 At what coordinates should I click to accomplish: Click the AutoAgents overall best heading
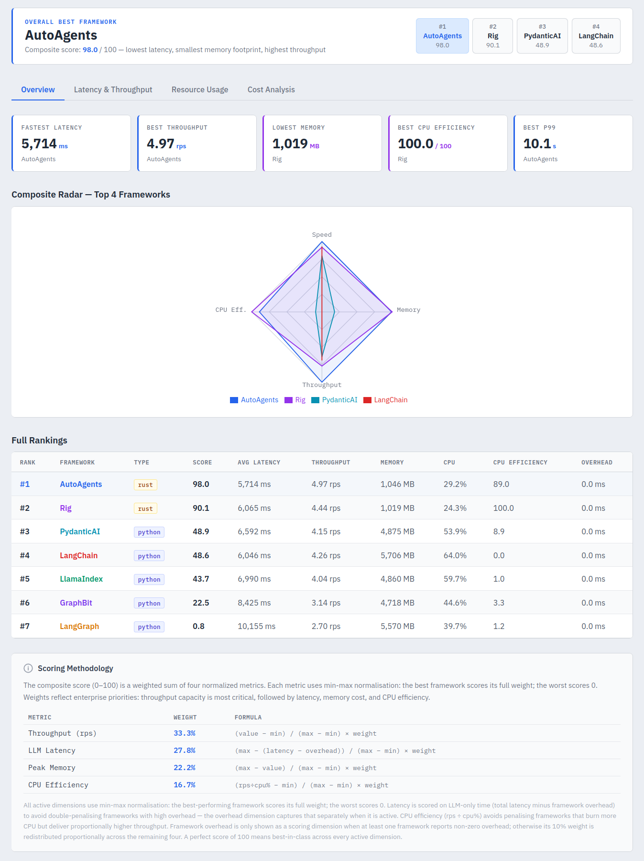[x=61, y=35]
